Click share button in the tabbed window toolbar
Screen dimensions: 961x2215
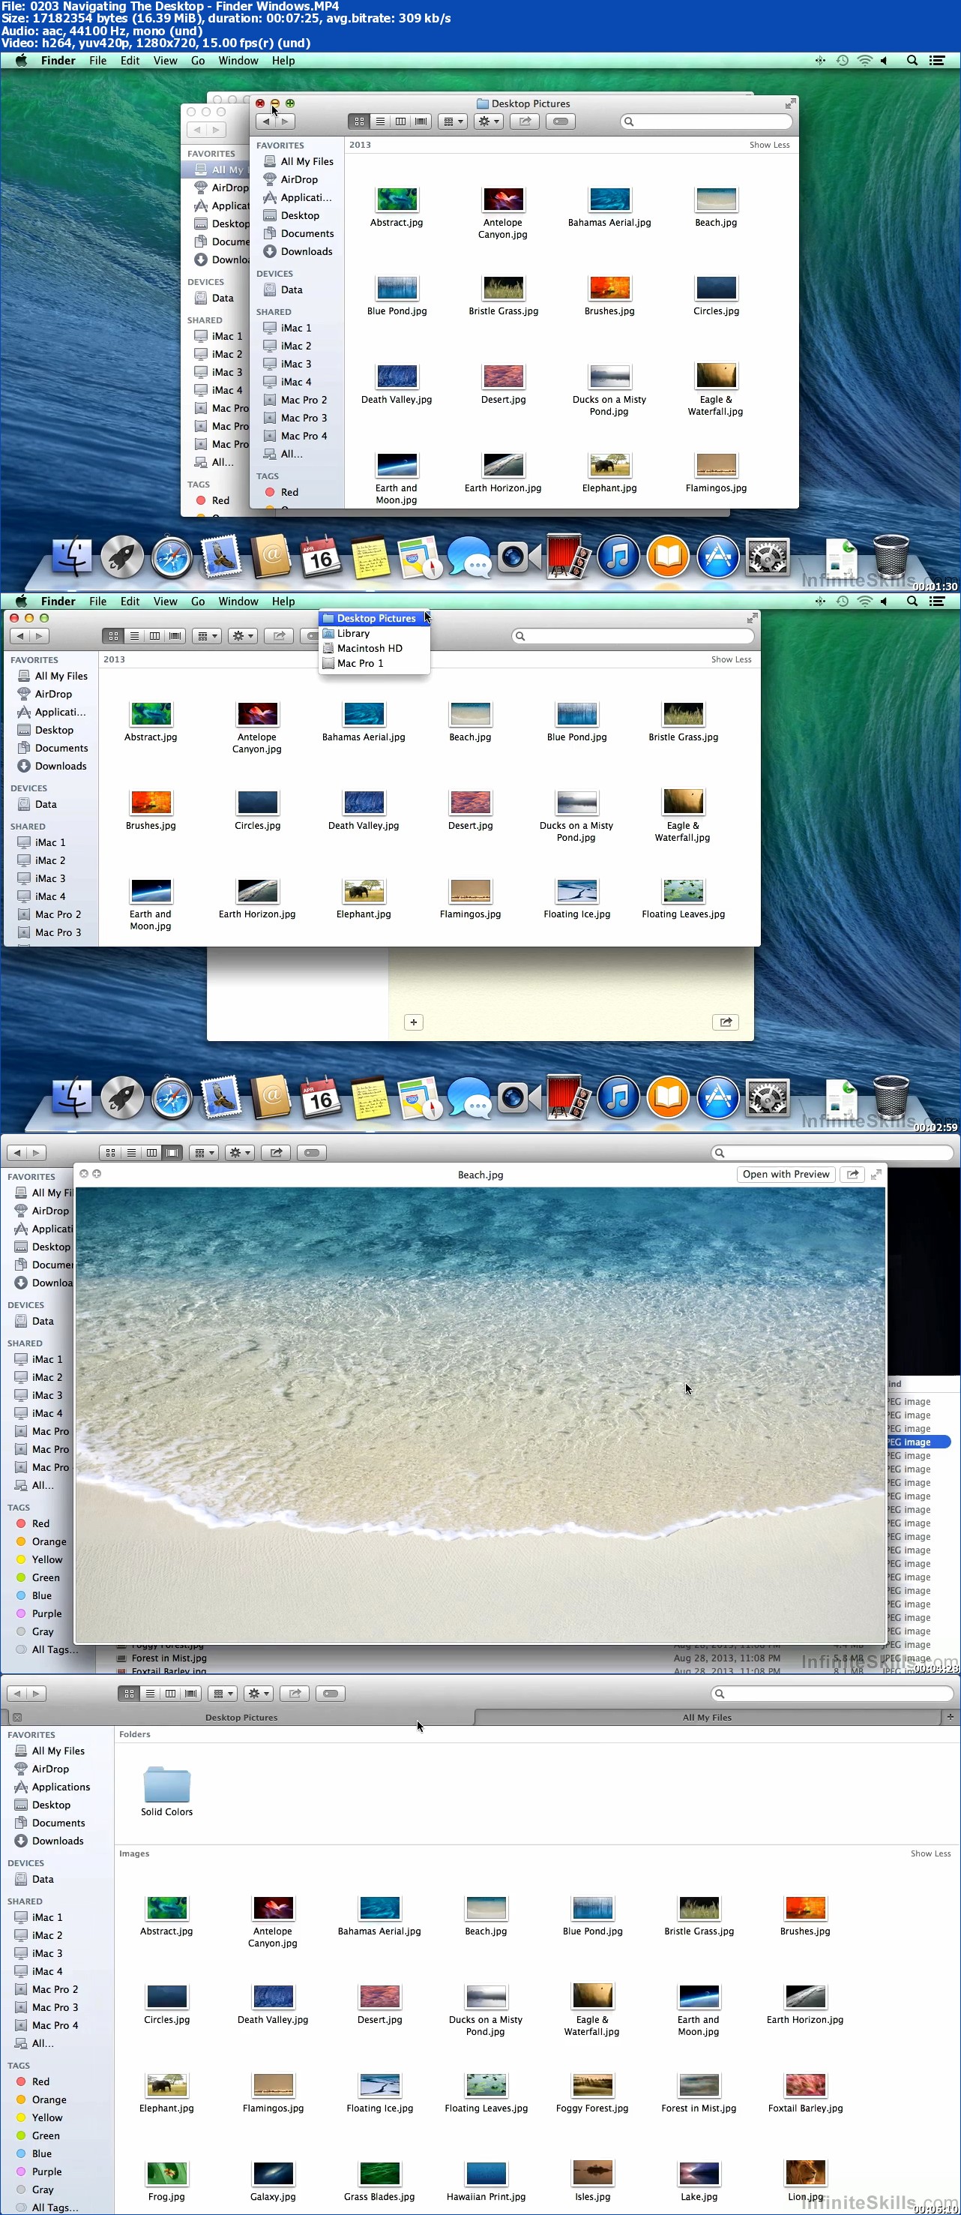point(295,1693)
